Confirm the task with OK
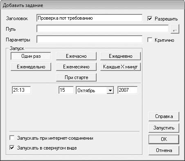185x161 pixels. pyautogui.click(x=164, y=139)
